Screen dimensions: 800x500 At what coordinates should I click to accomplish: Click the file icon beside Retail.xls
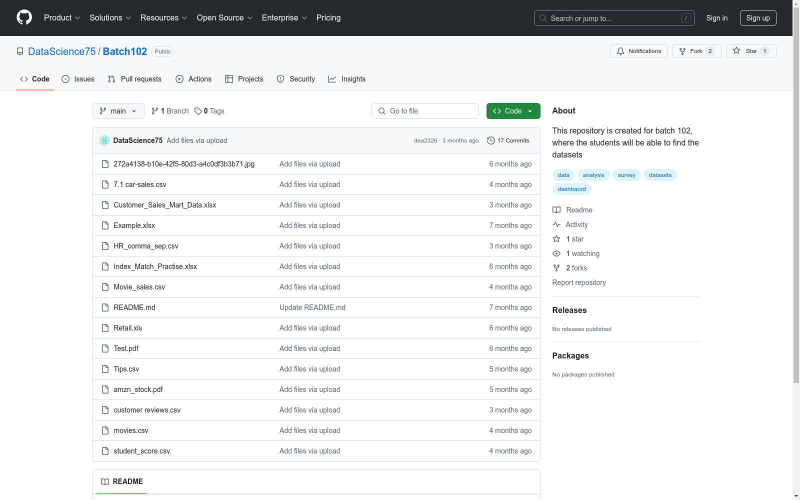pos(105,328)
